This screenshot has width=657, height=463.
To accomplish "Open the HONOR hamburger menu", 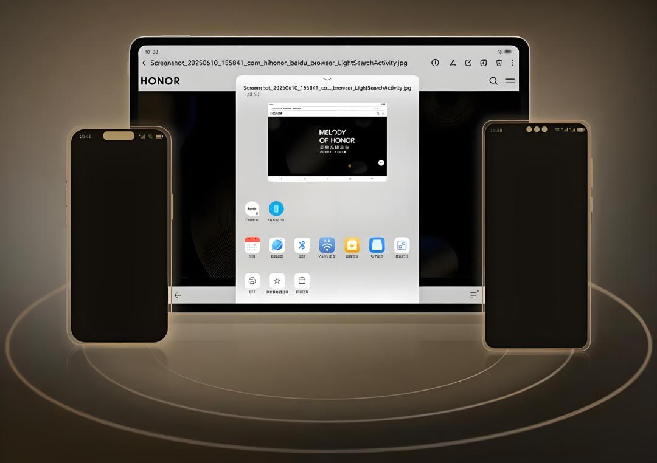I will (x=510, y=81).
